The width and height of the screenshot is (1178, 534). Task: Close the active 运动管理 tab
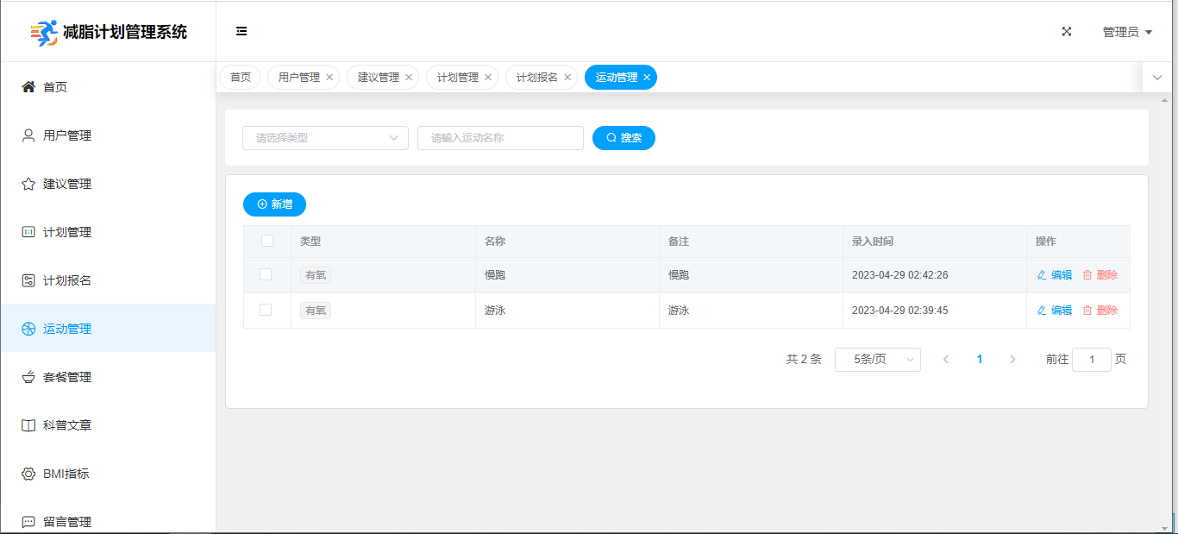(647, 77)
